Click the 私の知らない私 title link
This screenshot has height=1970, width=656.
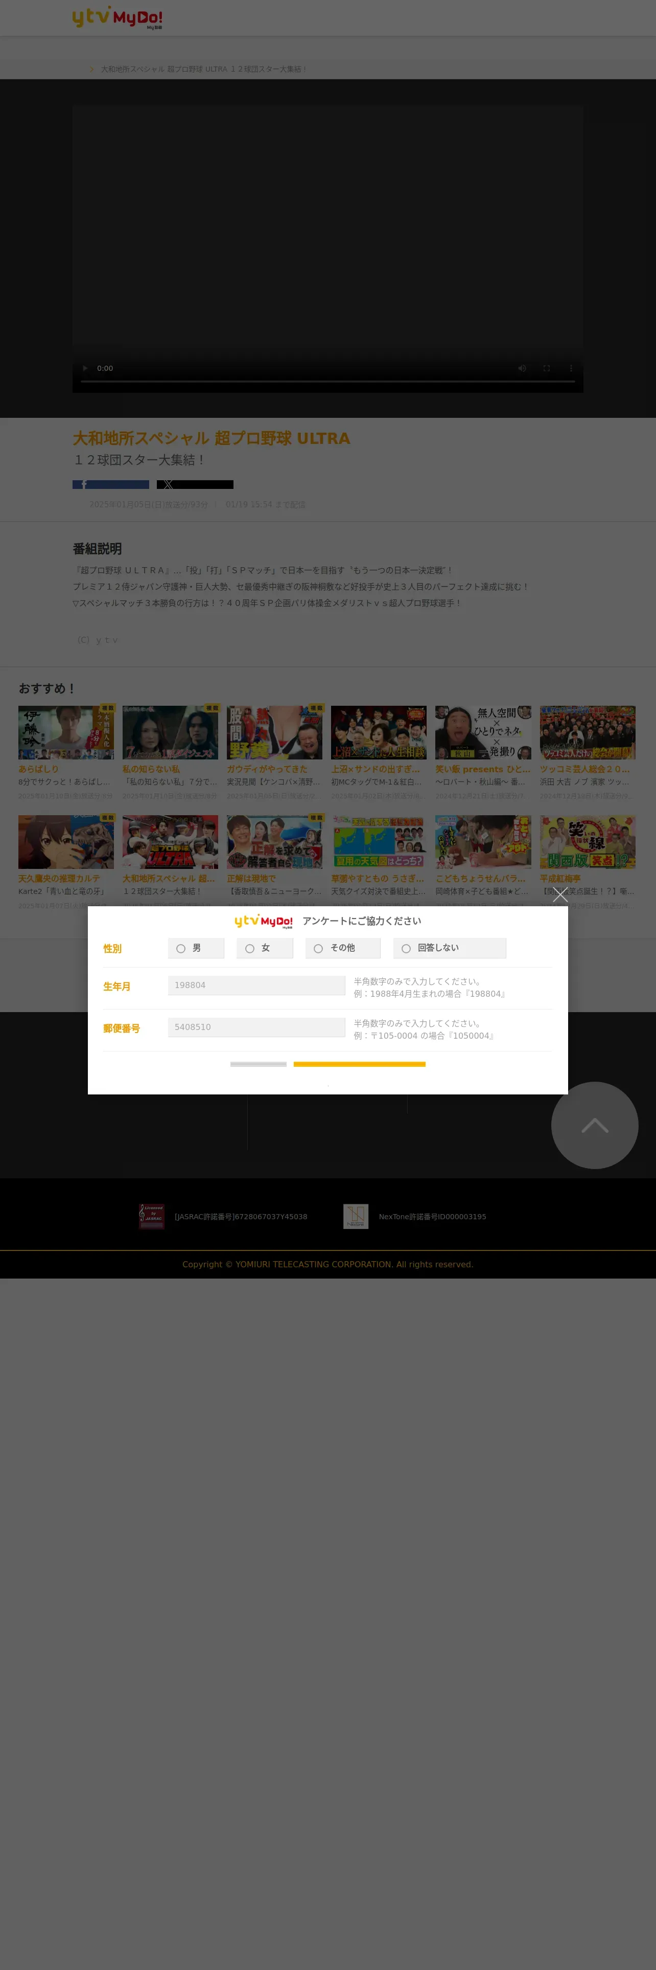151,769
